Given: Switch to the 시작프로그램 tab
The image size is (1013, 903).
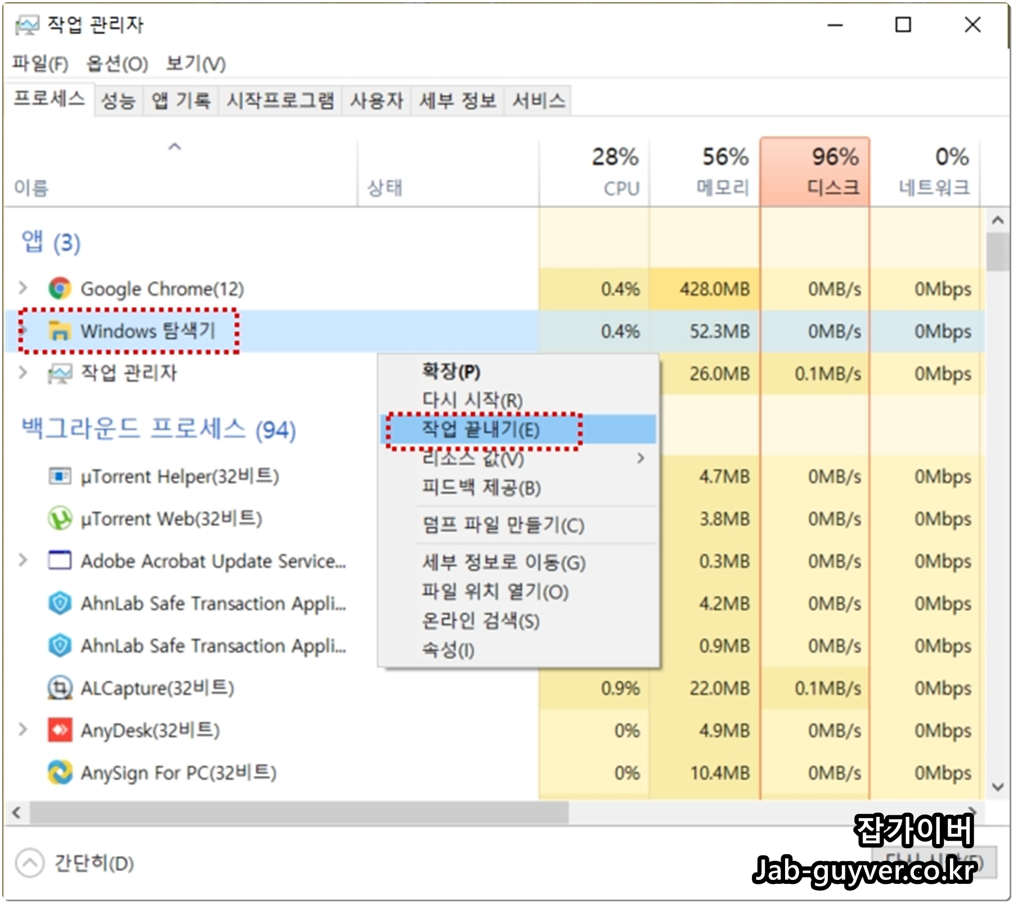Looking at the screenshot, I should click(280, 101).
